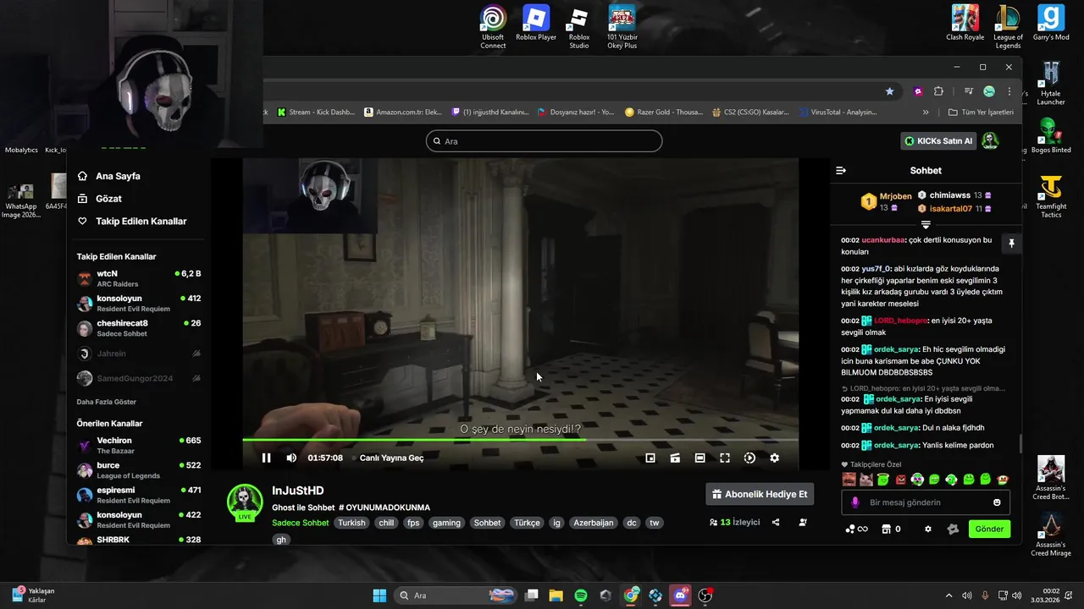
Task: Click the Bir mesaj gönderin field
Action: pyautogui.click(x=925, y=502)
